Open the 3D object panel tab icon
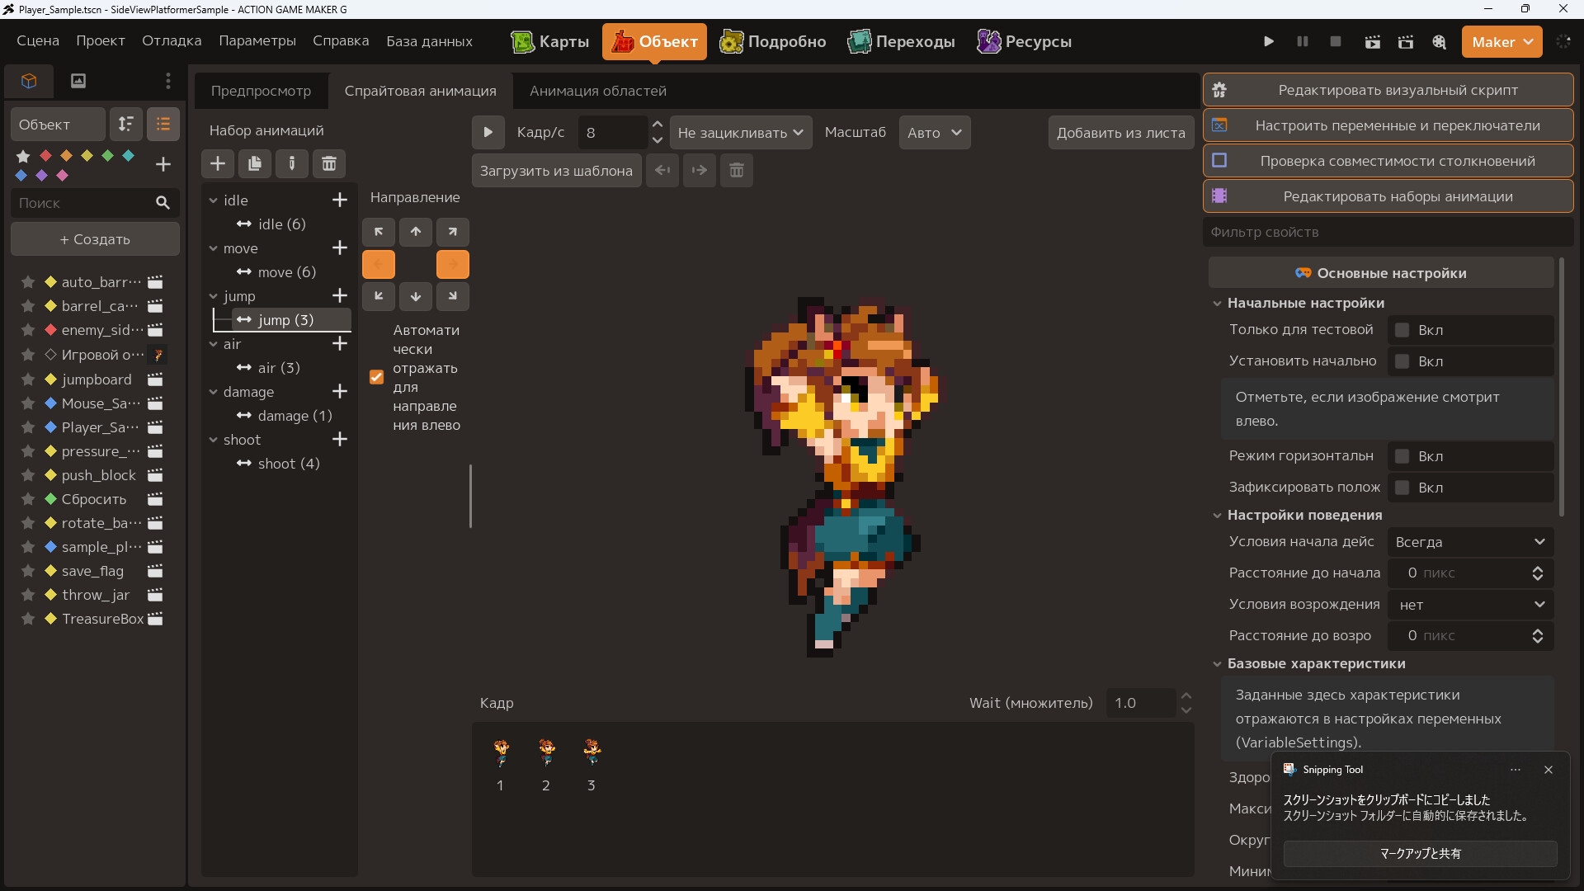 pos(29,81)
